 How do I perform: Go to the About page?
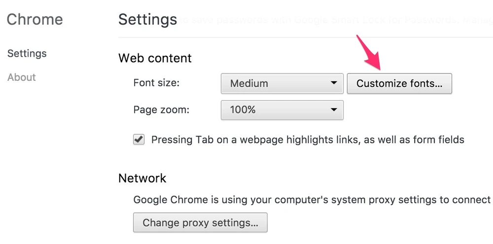pyautogui.click(x=22, y=77)
